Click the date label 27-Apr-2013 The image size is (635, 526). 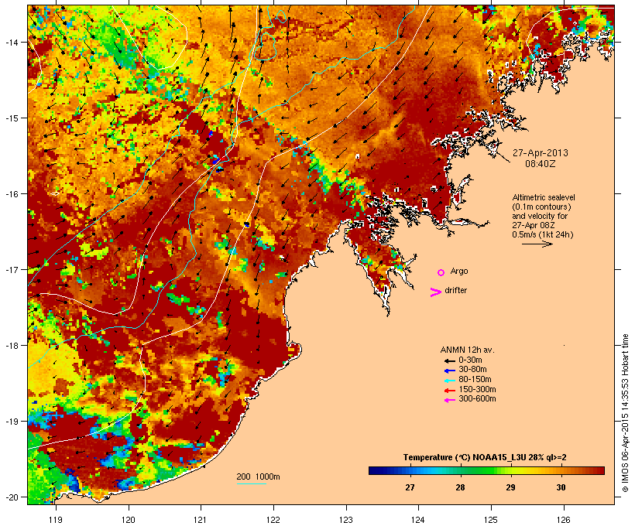[541, 153]
